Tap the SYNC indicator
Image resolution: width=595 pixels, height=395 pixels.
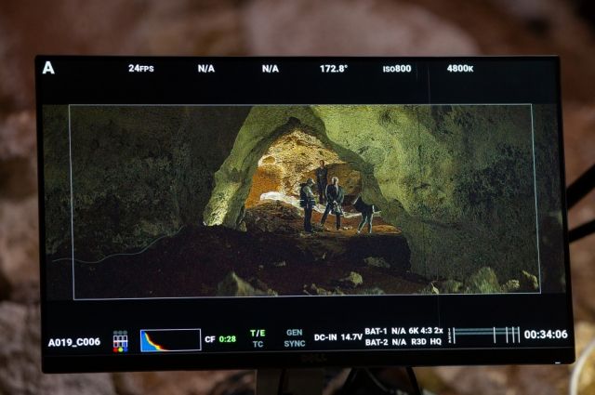tap(295, 343)
